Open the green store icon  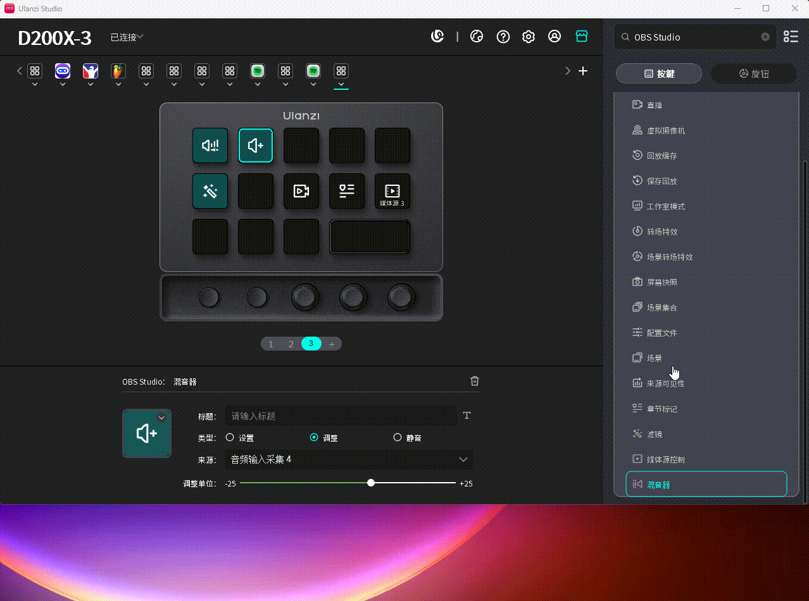[x=582, y=37]
